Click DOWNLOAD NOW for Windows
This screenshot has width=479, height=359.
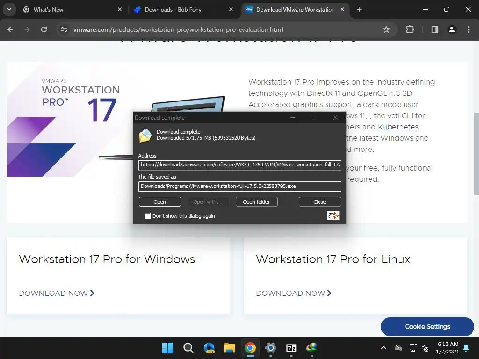coord(57,294)
